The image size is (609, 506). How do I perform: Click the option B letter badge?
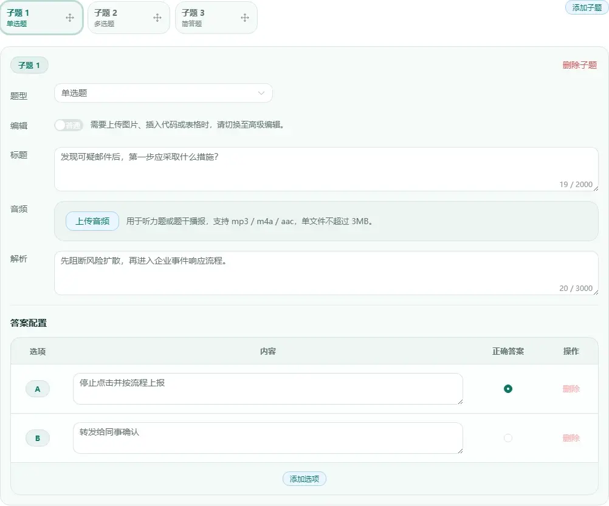coord(37,438)
